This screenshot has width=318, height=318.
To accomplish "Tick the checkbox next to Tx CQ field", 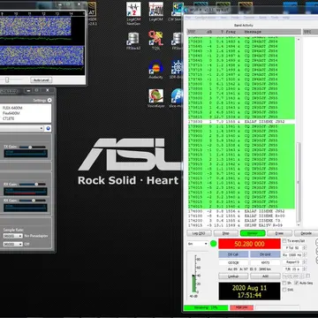I will click(308, 276).
